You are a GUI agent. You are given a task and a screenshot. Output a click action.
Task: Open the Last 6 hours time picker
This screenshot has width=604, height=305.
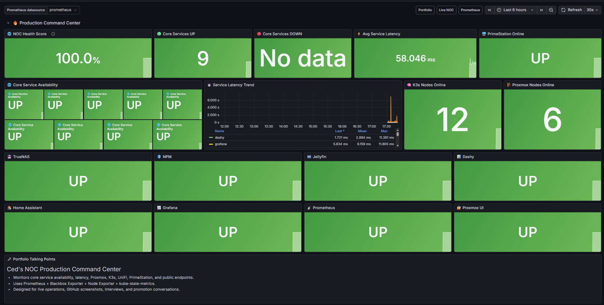[516, 10]
